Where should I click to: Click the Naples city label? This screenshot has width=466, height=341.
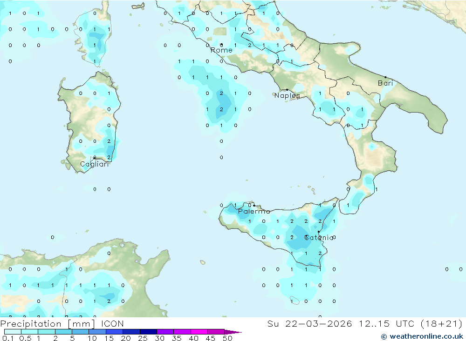point(287,95)
